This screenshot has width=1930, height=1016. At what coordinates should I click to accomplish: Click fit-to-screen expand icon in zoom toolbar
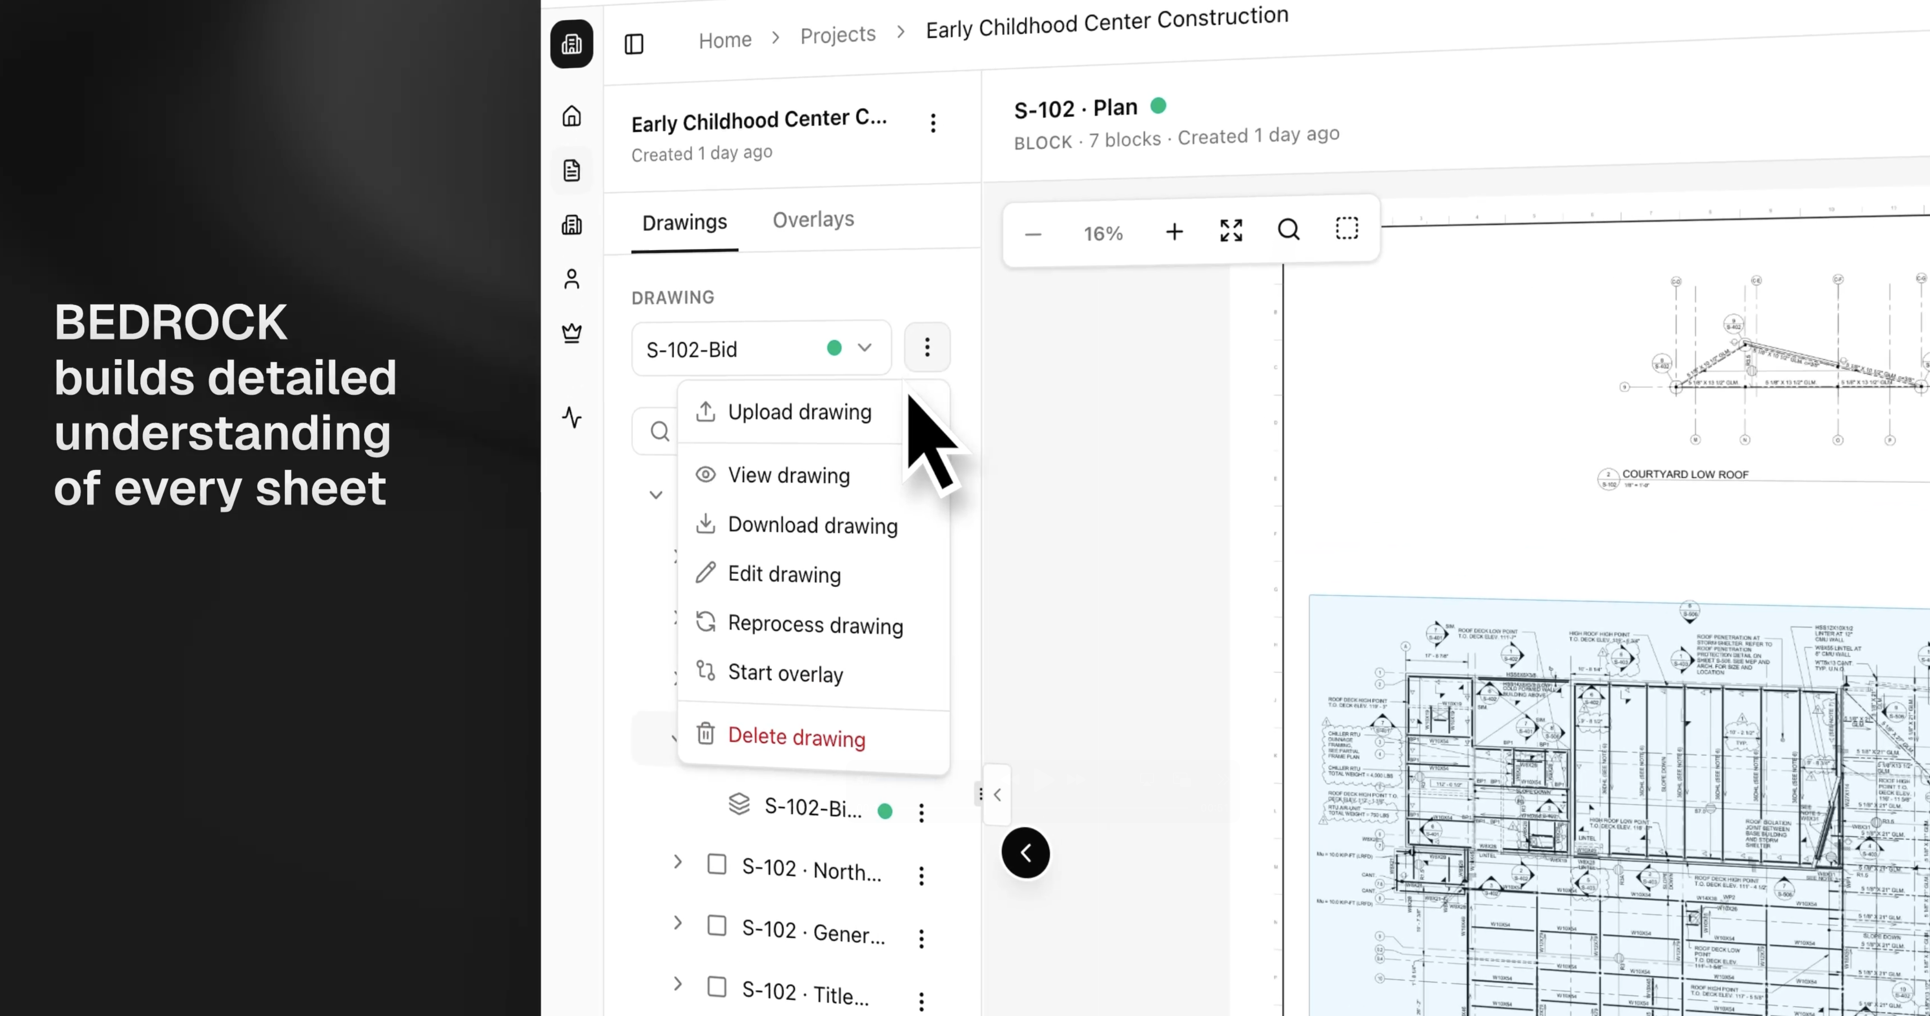(1231, 231)
